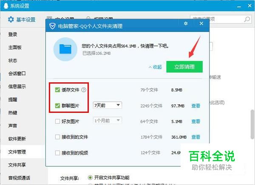The image size is (255, 185).
Task: Click the 1784个文件 count text
Action: (151, 137)
